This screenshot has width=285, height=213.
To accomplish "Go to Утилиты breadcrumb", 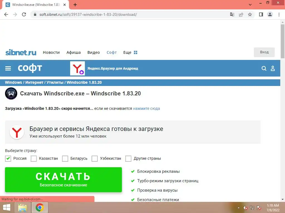I will [55, 82].
